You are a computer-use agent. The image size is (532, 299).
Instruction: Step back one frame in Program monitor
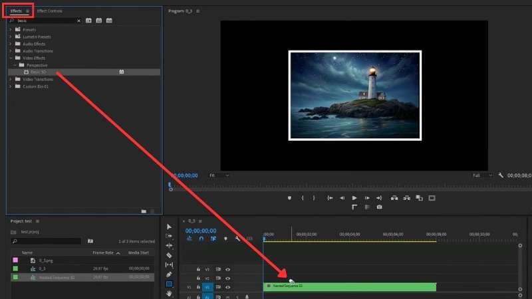click(x=342, y=198)
